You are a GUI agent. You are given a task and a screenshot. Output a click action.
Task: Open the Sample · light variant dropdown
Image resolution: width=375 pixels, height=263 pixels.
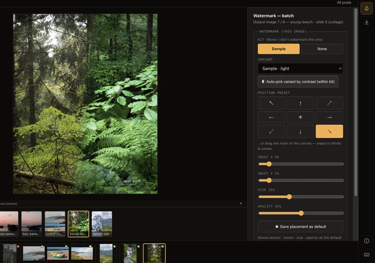coord(300,69)
